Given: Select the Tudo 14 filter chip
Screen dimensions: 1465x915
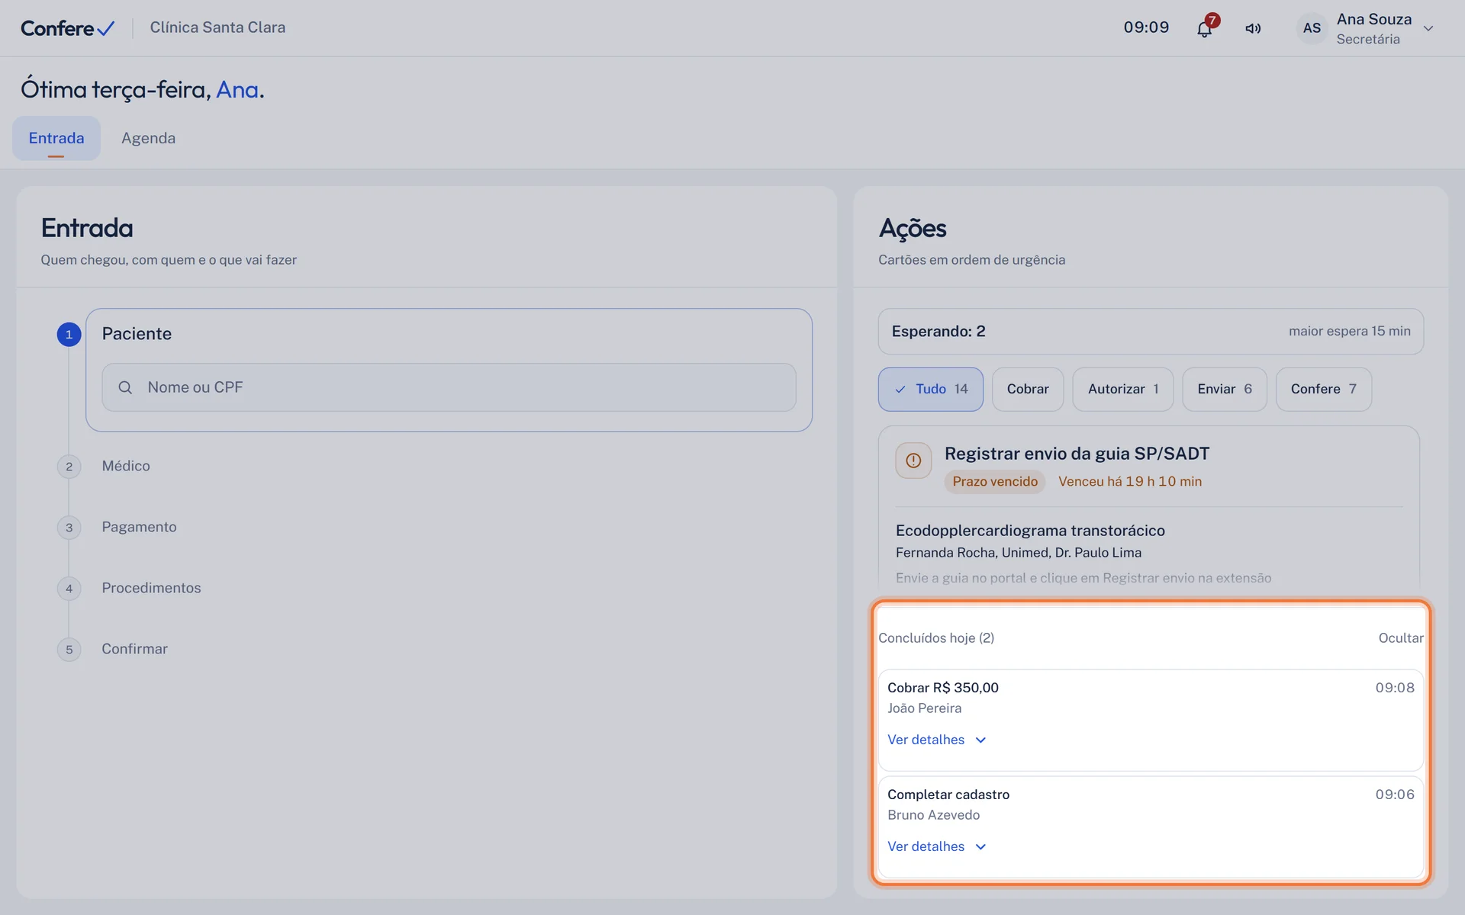Looking at the screenshot, I should point(930,389).
